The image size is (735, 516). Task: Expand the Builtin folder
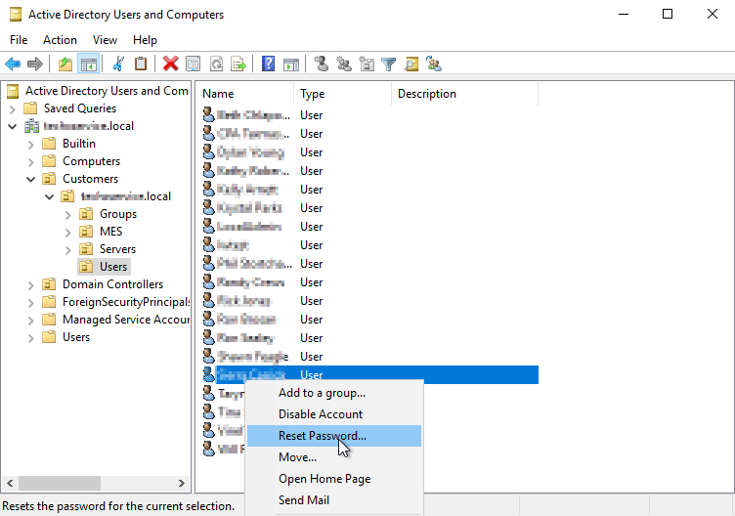(31, 145)
